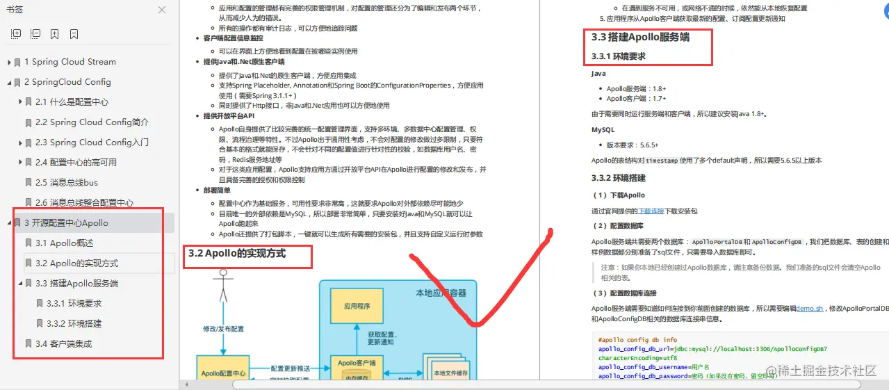Viewport: 889px width, 390px height.
Task: Click the subheading 3.3.2 环境搭建 in the page
Action: [x=619, y=178]
